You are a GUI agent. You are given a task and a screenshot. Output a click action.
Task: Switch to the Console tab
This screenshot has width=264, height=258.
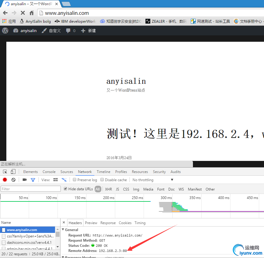click(x=49, y=171)
